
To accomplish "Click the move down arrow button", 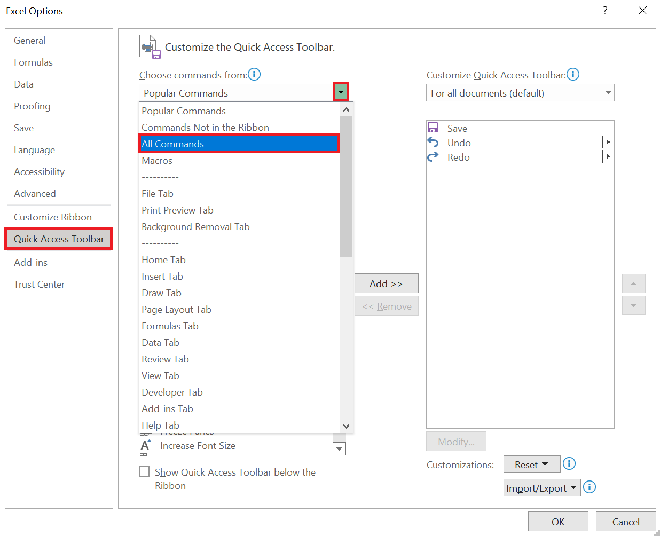I will coord(634,305).
